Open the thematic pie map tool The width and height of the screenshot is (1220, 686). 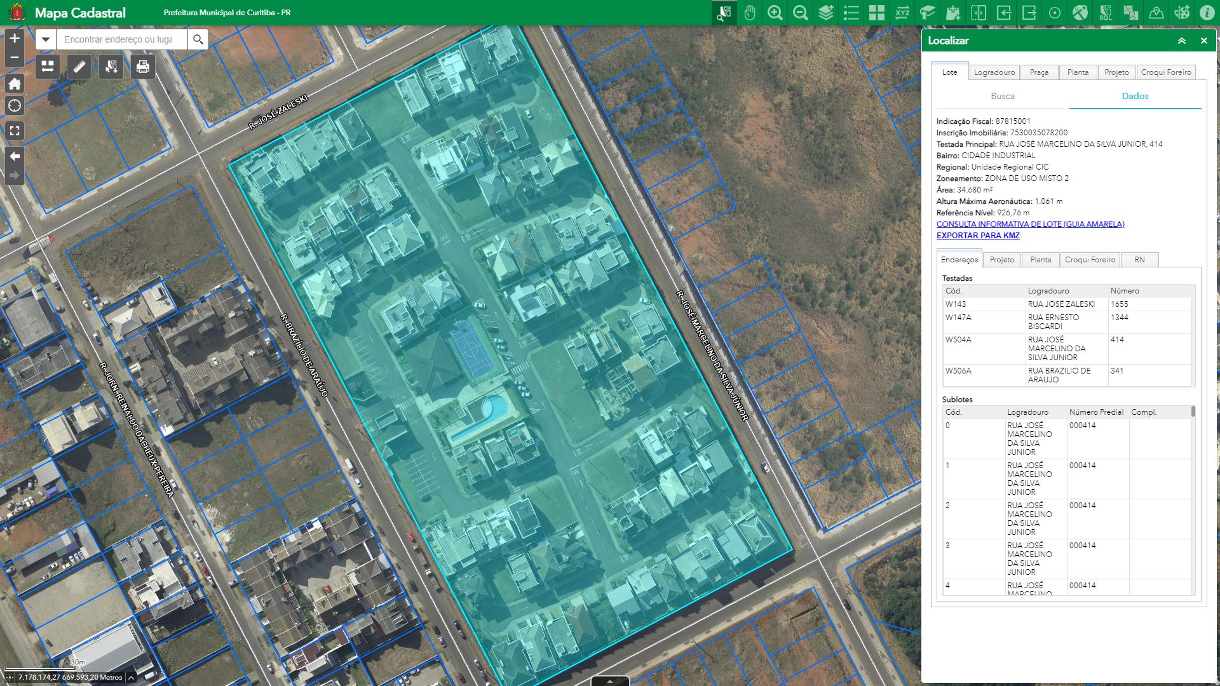[x=1080, y=13]
